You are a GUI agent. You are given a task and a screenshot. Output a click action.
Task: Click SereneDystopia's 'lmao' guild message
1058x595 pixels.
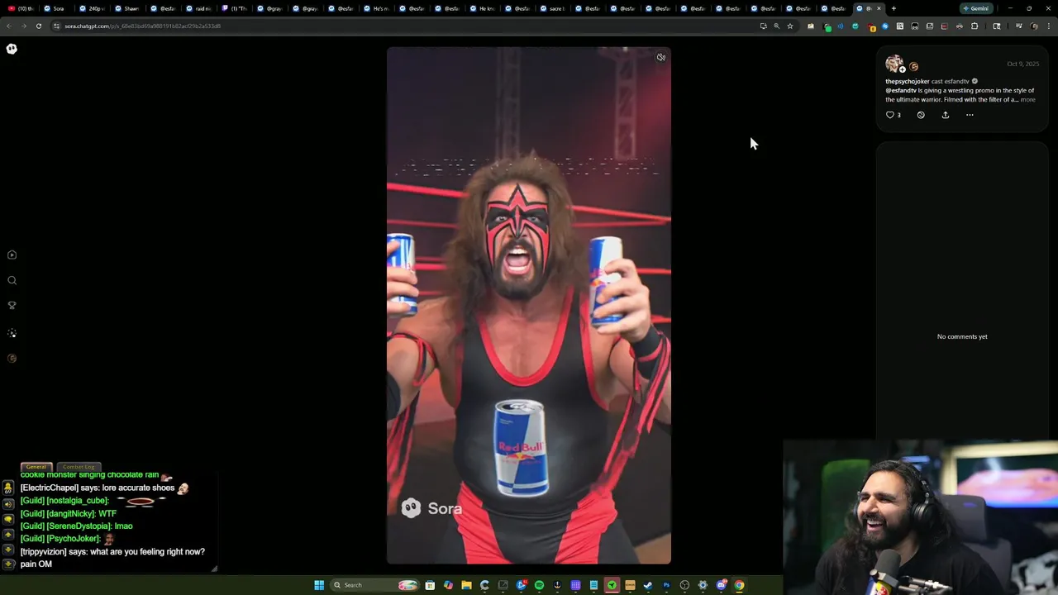coord(76,526)
